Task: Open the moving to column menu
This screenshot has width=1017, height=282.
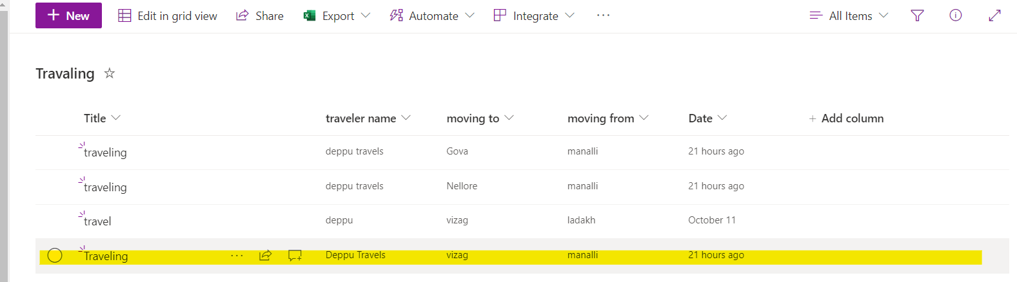Action: (480, 118)
